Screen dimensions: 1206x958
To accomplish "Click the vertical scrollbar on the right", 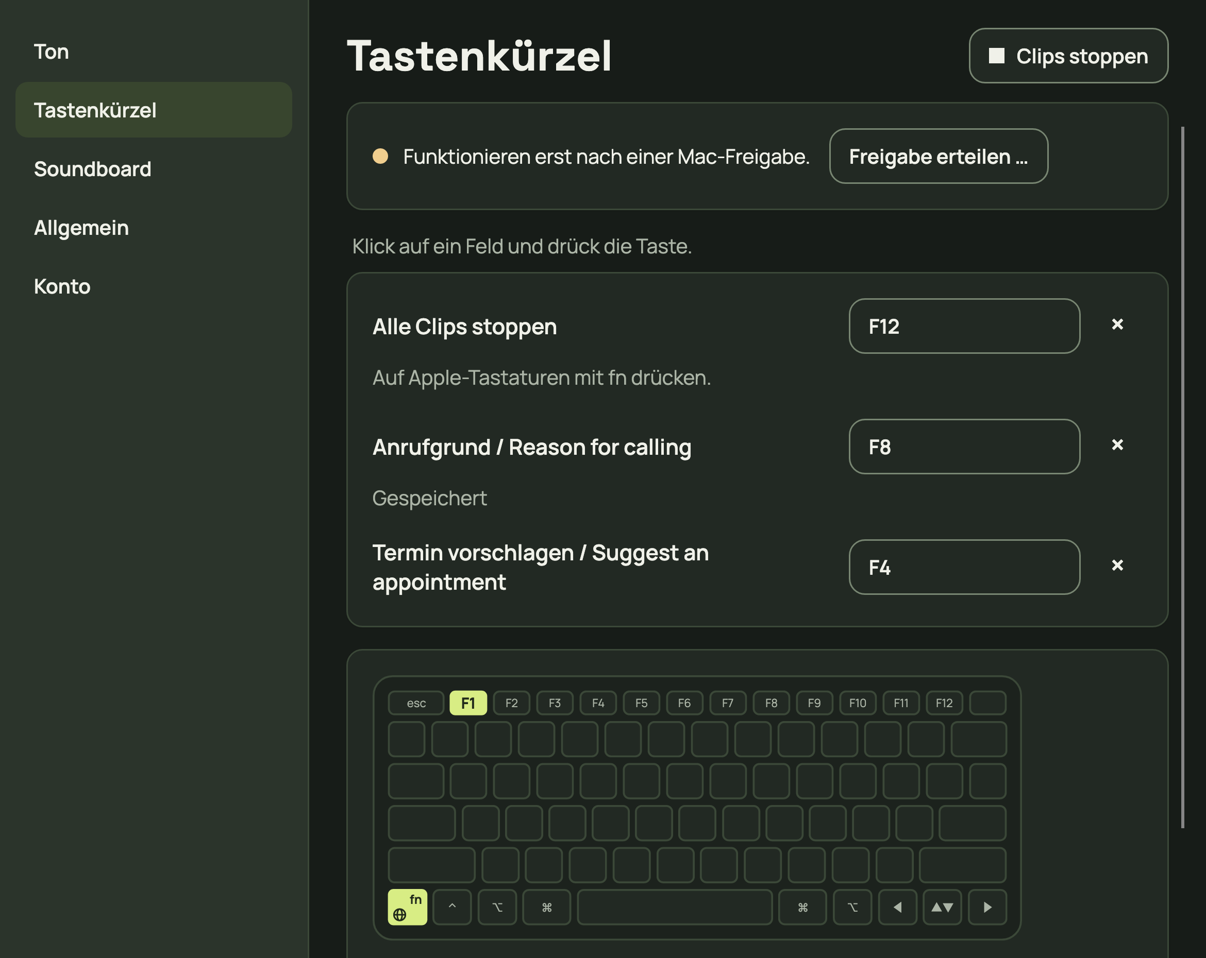I will pyautogui.click(x=1182, y=477).
